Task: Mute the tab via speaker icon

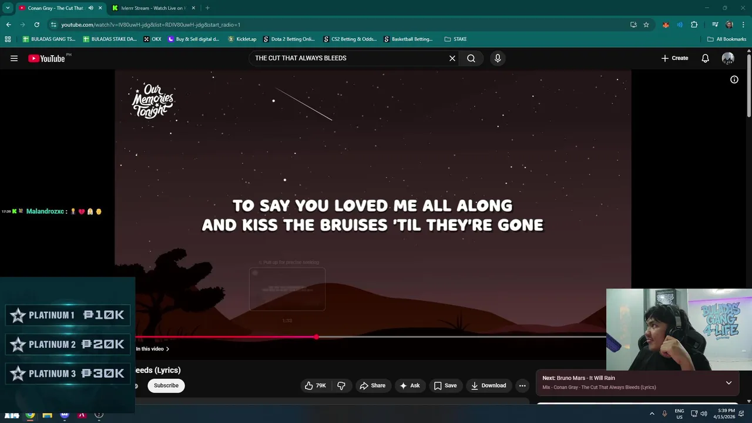Action: [x=90, y=8]
